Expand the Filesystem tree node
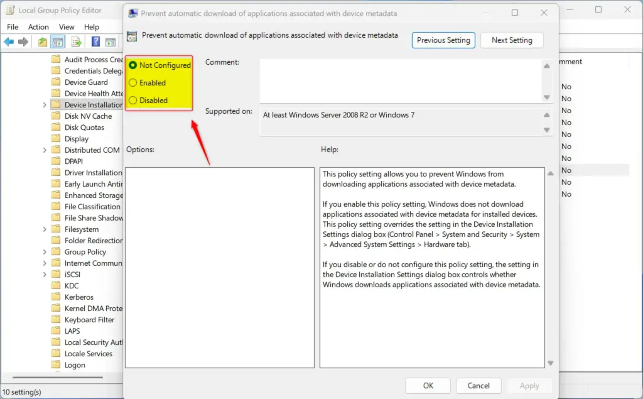The width and height of the screenshot is (643, 399). 45,229
